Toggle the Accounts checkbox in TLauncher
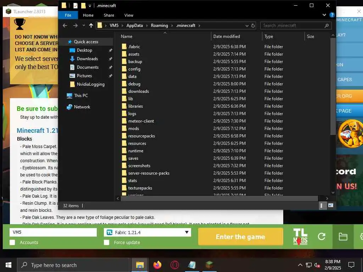The image size is (363, 272). click(x=12, y=242)
